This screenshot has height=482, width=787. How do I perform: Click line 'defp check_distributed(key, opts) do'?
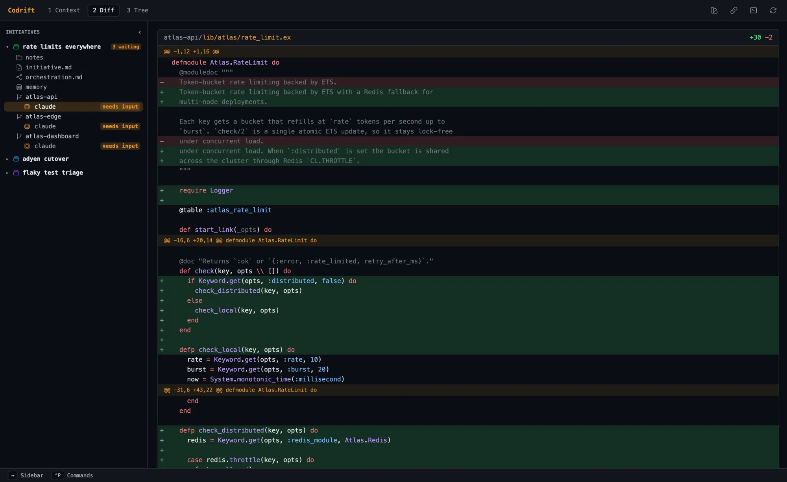pyautogui.click(x=468, y=430)
